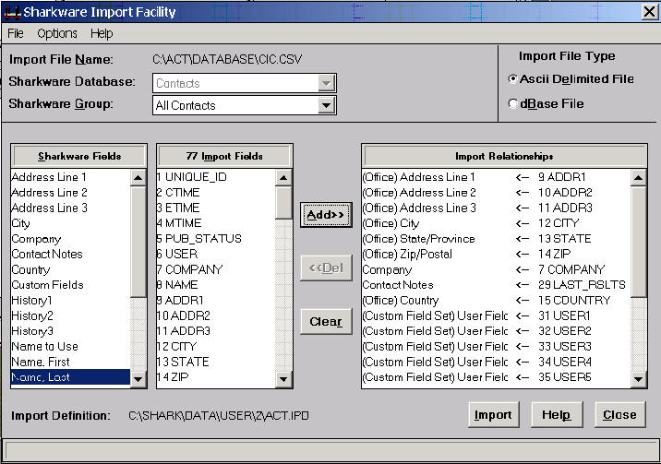Image resolution: width=661 pixels, height=464 pixels.
Task: Select 3 ETIME import field
Action: click(216, 208)
